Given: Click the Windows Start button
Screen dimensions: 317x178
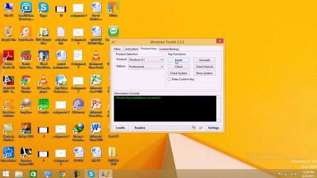Looking at the screenshot, I should [5, 174].
